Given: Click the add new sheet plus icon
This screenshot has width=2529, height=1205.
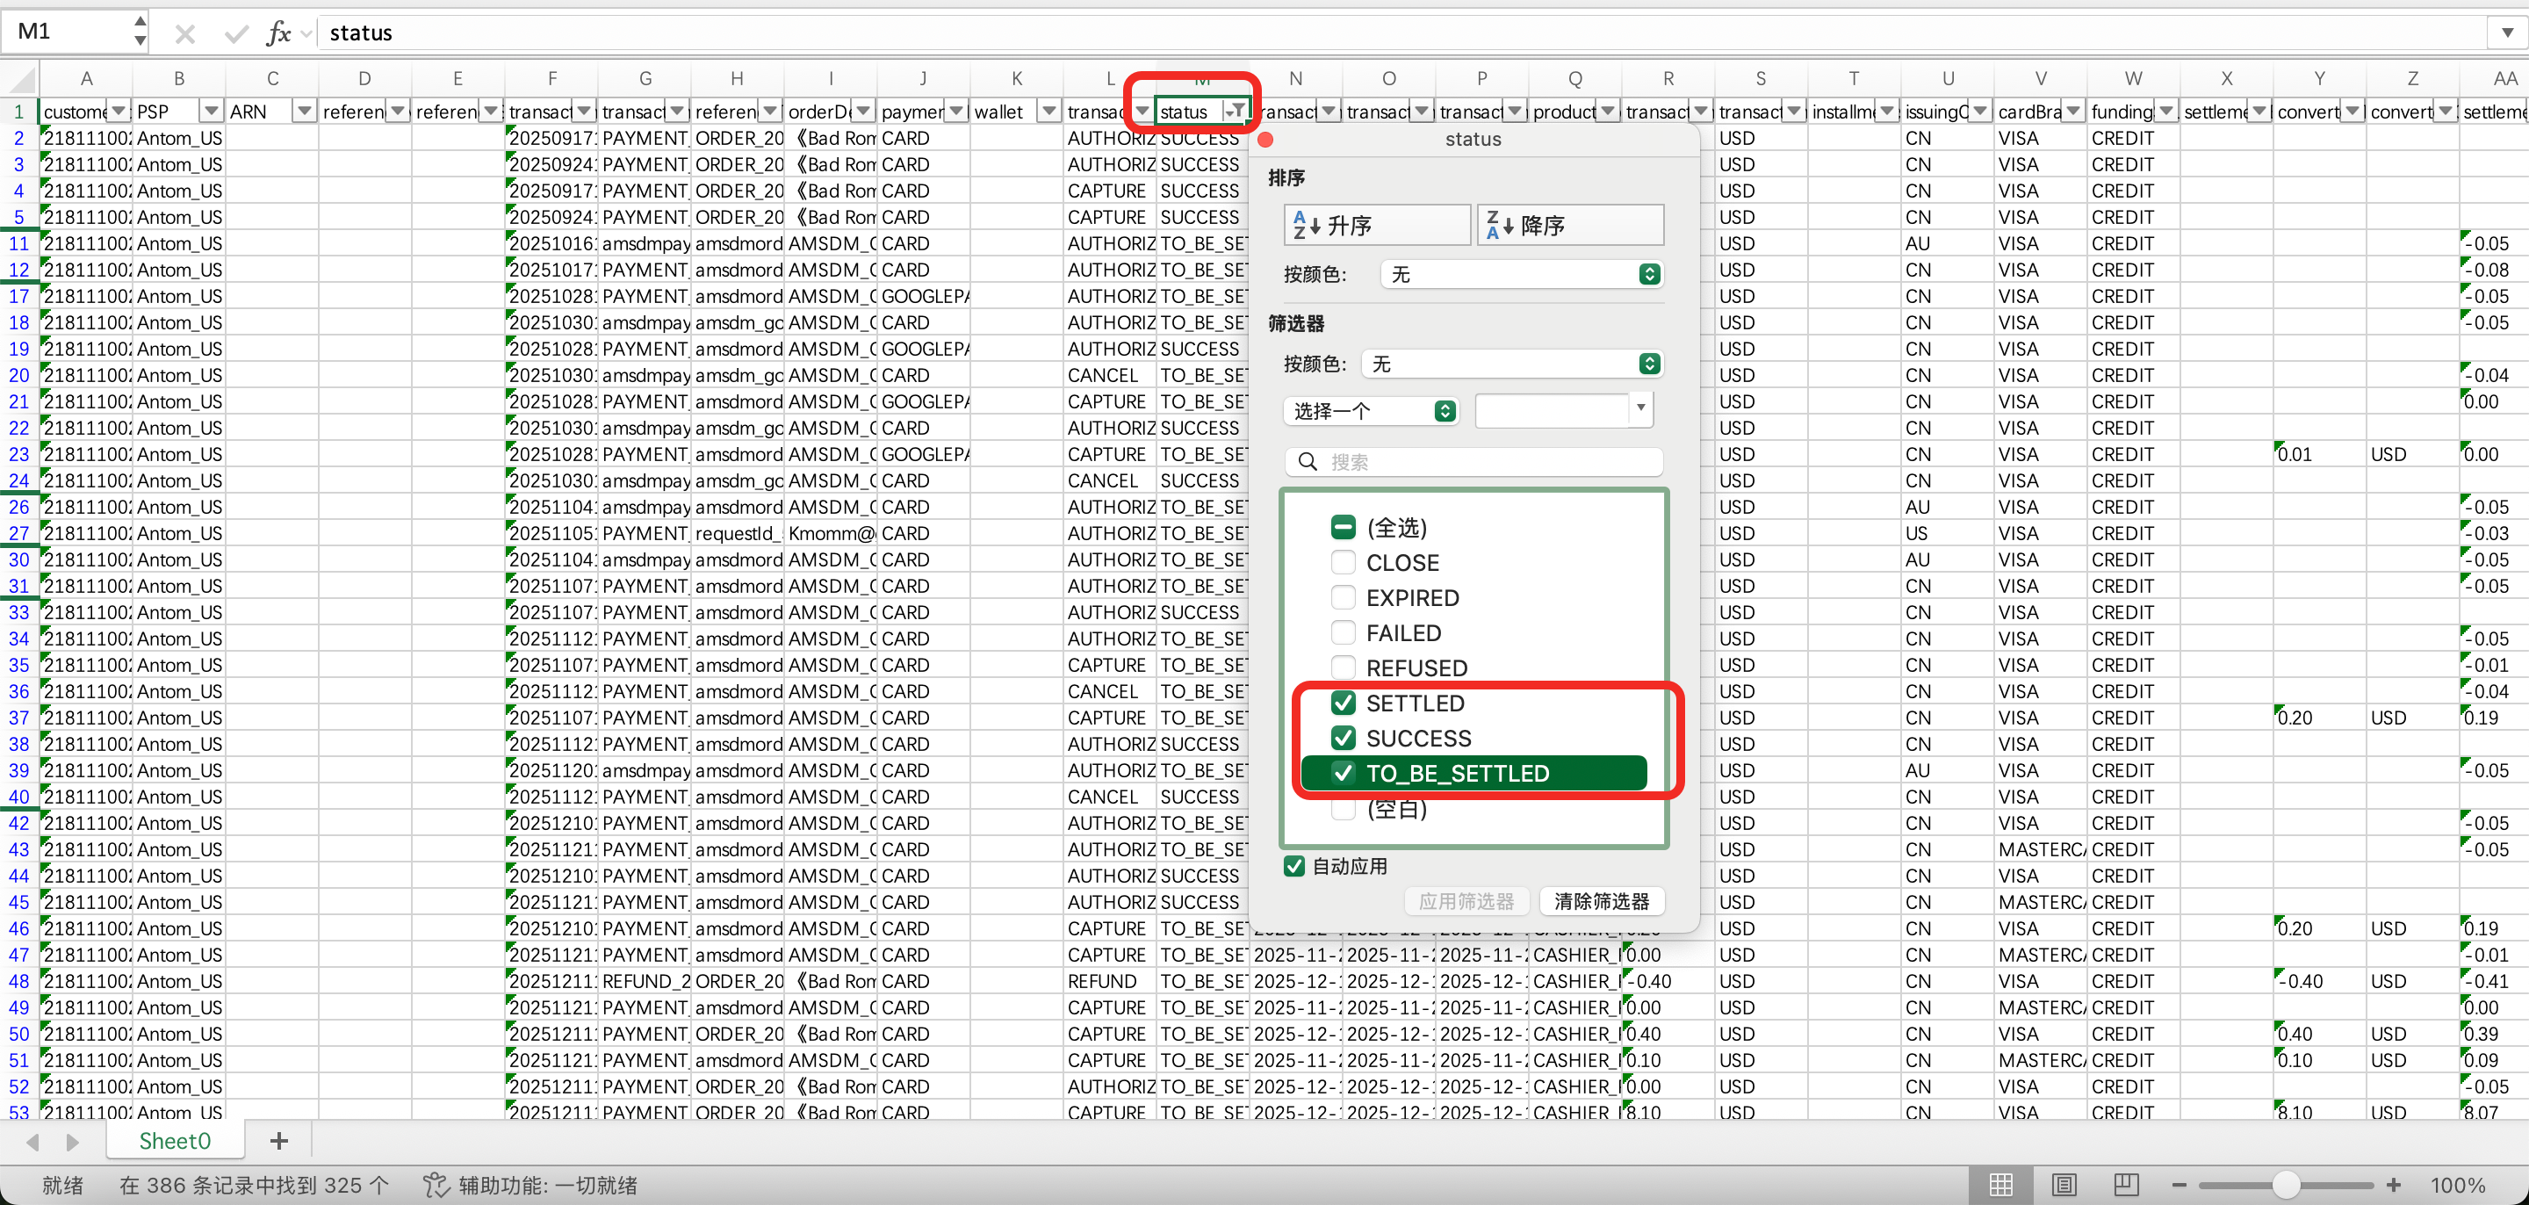Looking at the screenshot, I should click(279, 1140).
